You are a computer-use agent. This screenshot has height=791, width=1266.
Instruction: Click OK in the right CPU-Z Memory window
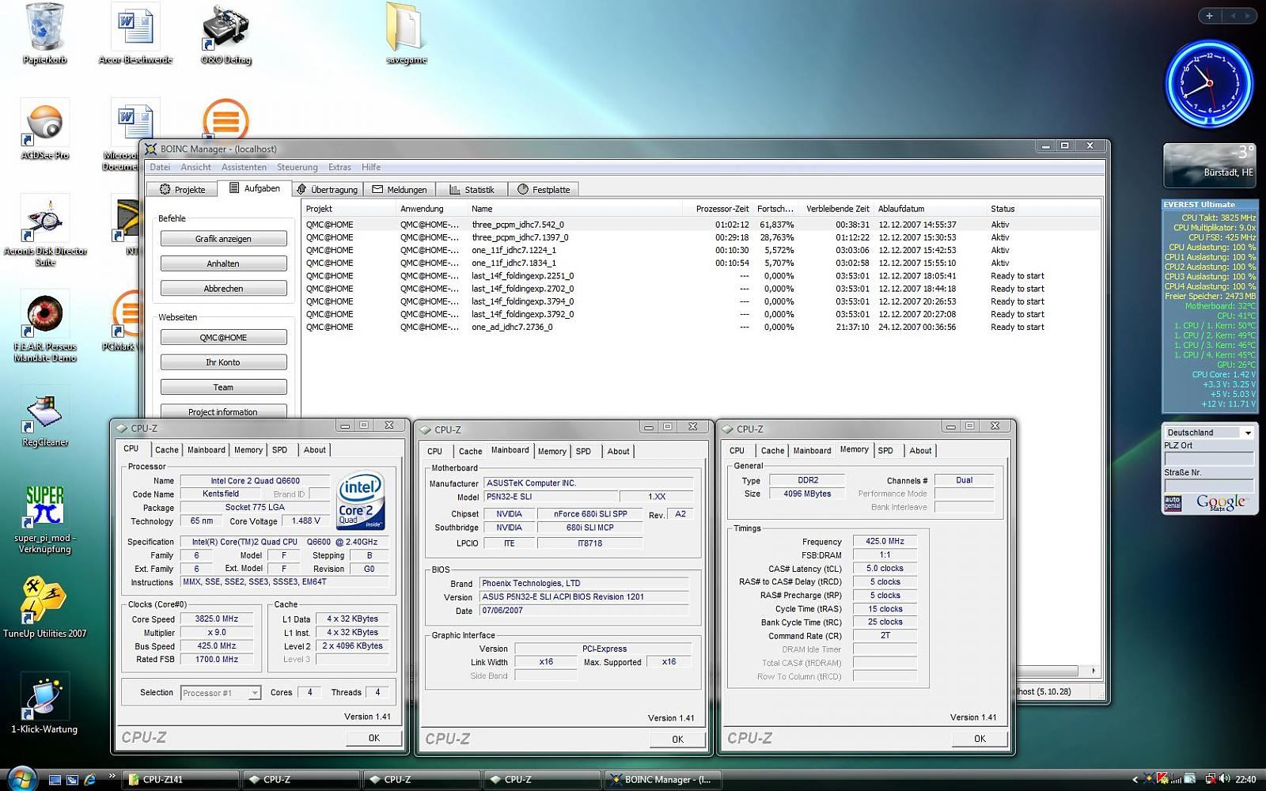pyautogui.click(x=980, y=739)
